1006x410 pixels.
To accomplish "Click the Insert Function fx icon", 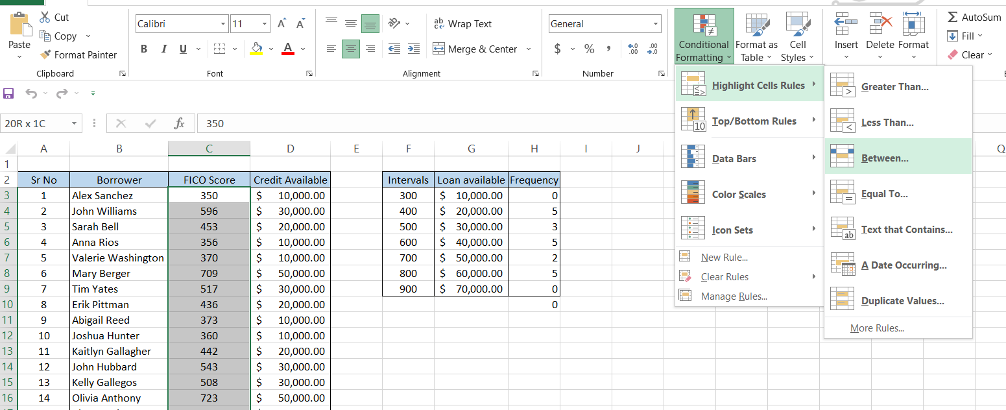I will (180, 123).
